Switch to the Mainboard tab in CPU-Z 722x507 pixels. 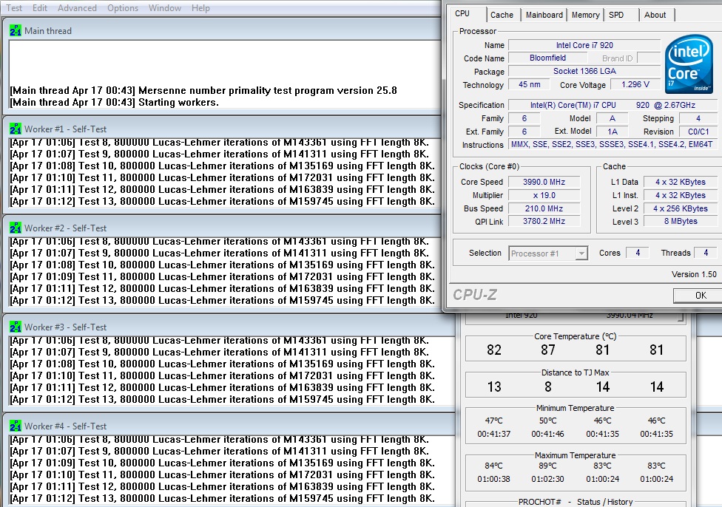pyautogui.click(x=544, y=15)
